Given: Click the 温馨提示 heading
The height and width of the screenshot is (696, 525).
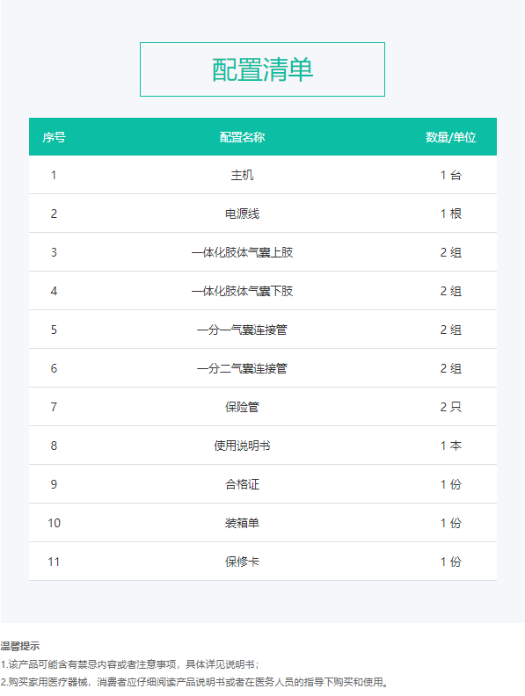Looking at the screenshot, I should pyautogui.click(x=20, y=646).
